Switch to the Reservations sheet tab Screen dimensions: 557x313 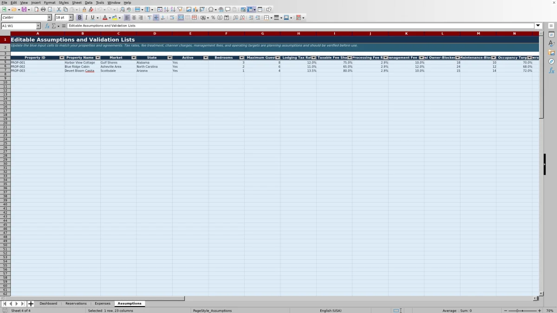[x=76, y=304]
